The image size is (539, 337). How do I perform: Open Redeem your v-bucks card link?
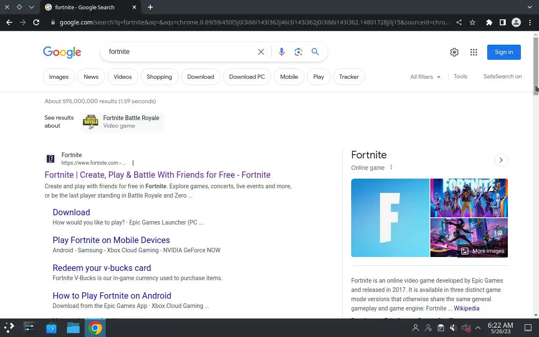101,268
